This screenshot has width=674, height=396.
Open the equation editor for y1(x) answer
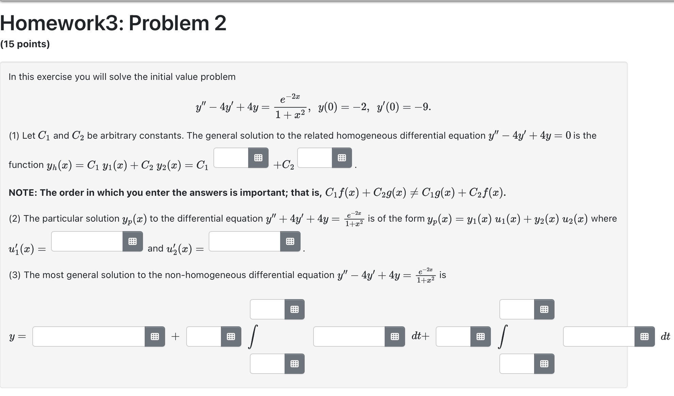[258, 157]
